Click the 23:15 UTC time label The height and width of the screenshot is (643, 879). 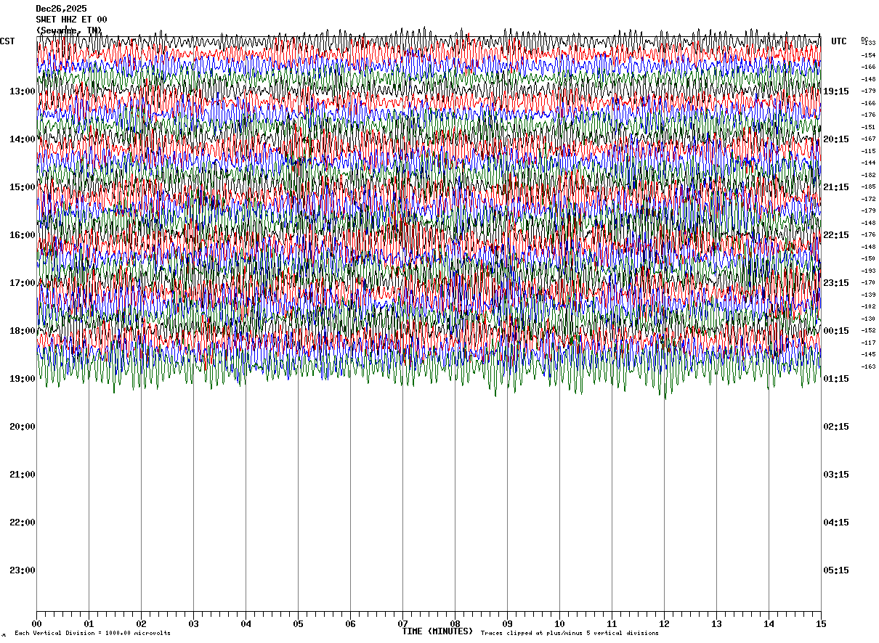(x=835, y=283)
